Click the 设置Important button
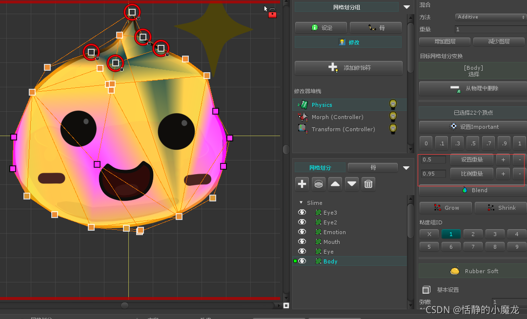Image resolution: width=527 pixels, height=319 pixels. click(x=473, y=127)
